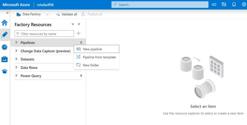Expand the left navigation rail chevrons
247x125 pixels.
7,13
